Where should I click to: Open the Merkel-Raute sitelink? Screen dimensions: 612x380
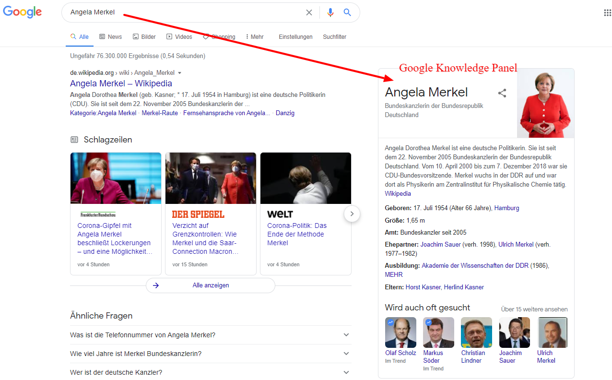160,113
